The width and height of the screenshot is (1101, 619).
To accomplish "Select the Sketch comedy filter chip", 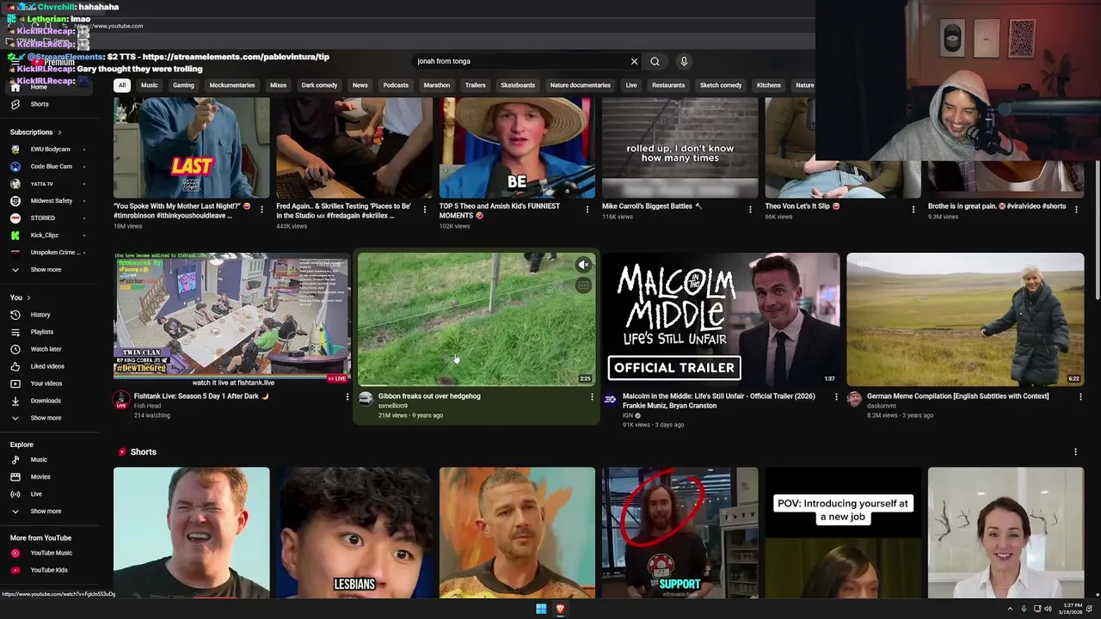I will [721, 85].
